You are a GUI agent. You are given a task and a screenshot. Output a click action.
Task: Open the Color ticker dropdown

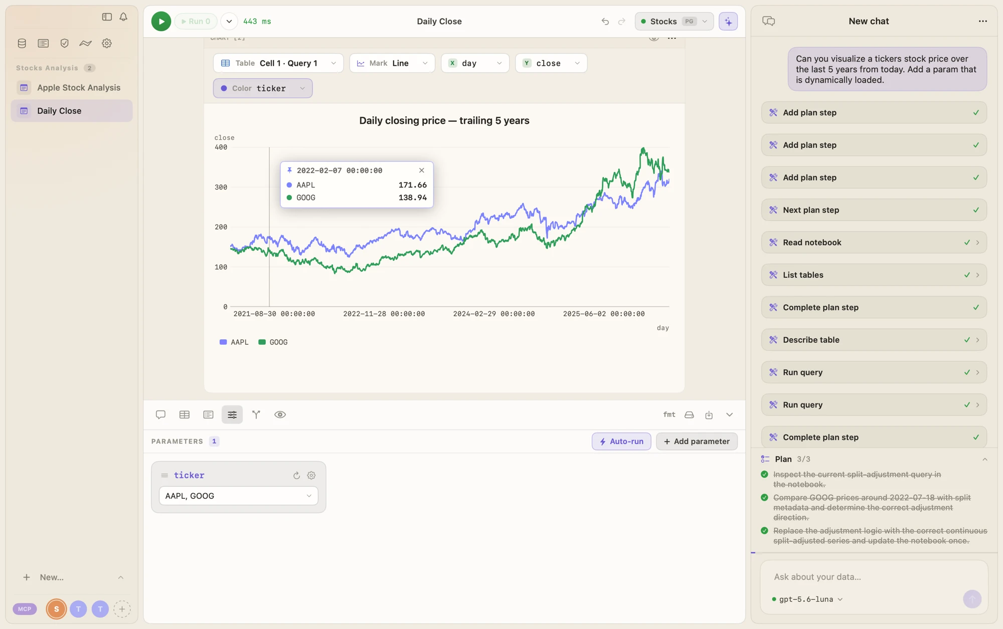263,88
